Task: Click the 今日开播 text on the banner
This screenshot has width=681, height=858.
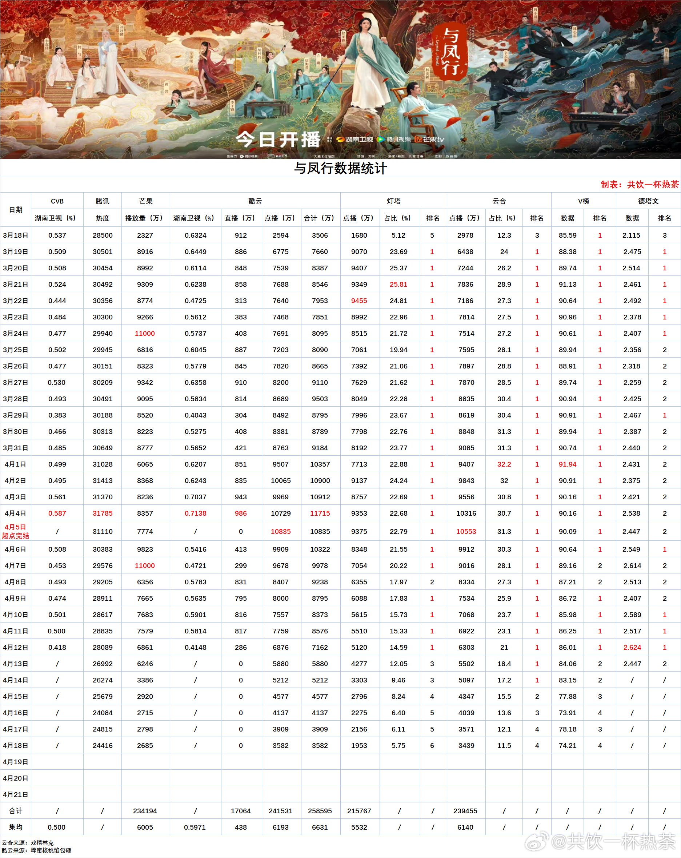Action: pos(278,140)
